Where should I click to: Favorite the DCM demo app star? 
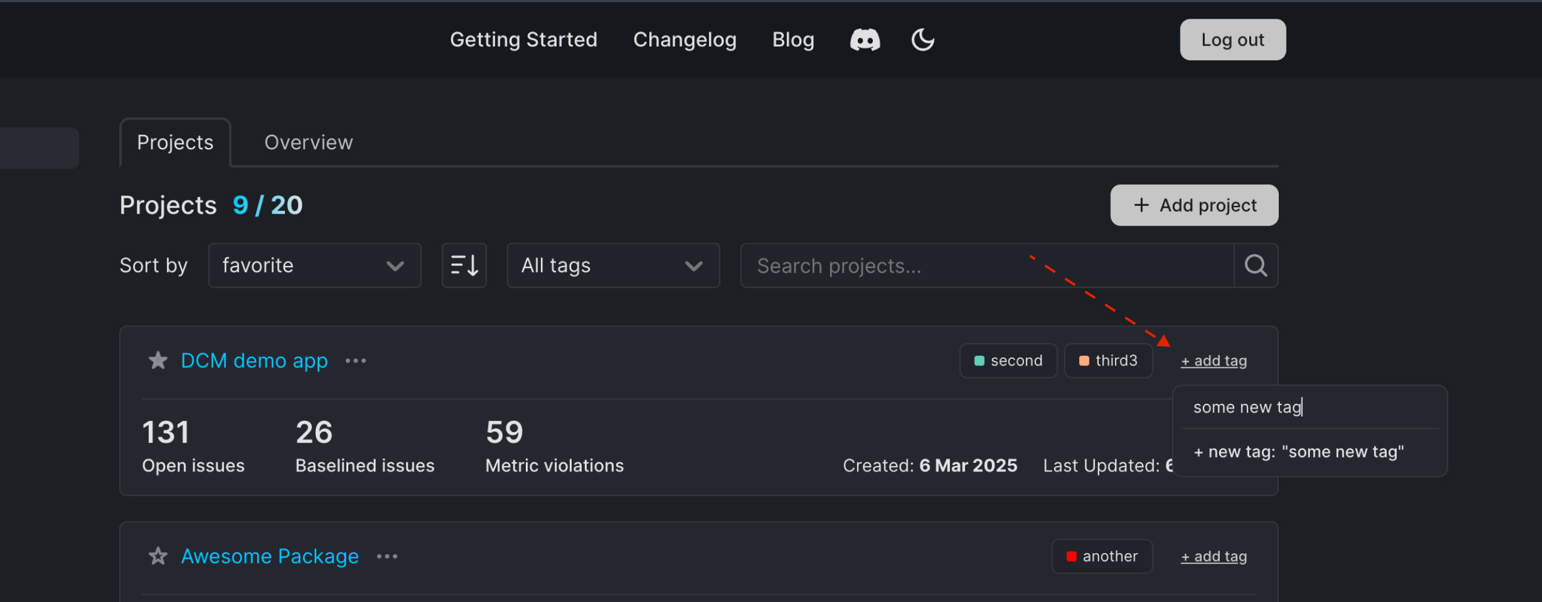pos(158,361)
